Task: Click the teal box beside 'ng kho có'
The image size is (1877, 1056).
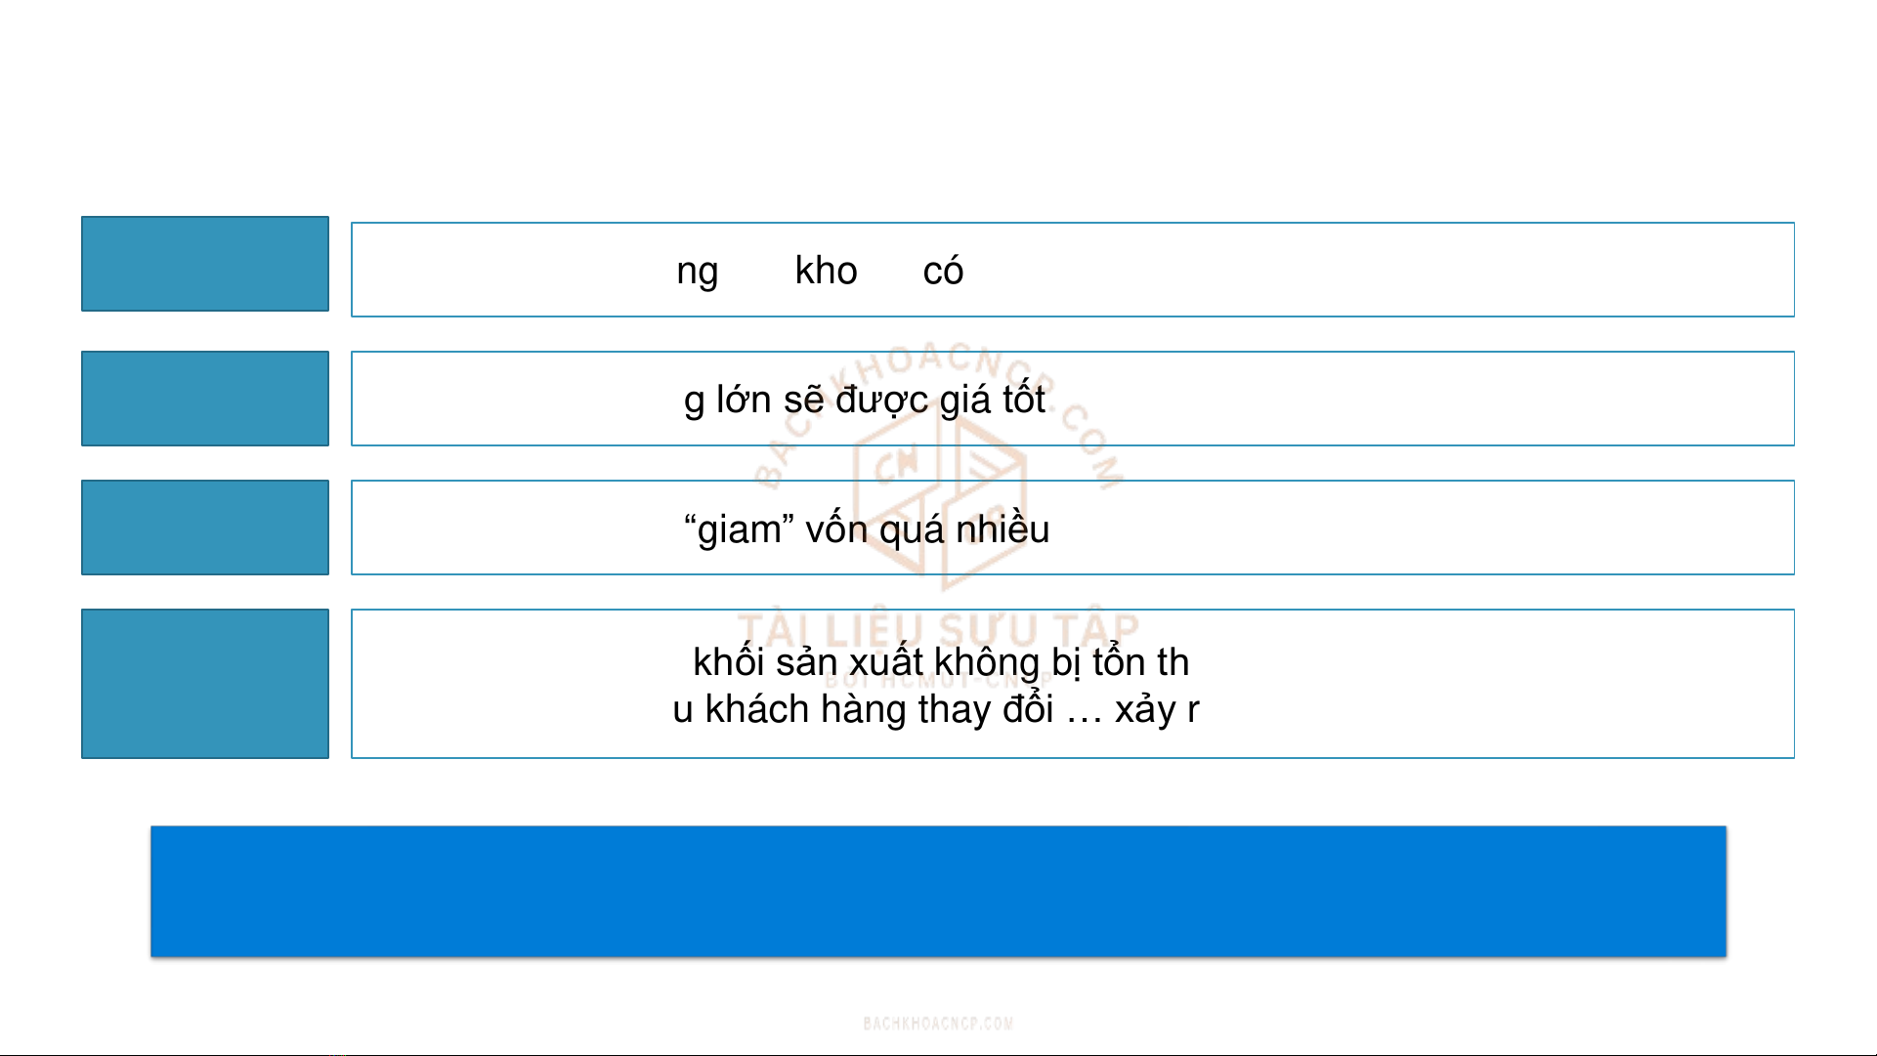Action: pos(205,264)
